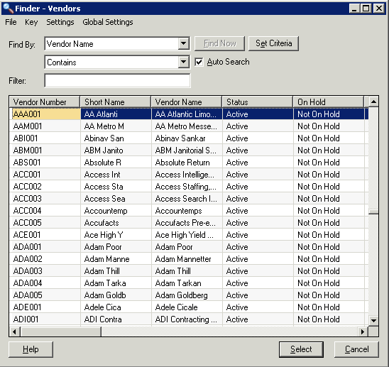
Task: Sort by the Vendor Number column header
Action: click(45, 102)
